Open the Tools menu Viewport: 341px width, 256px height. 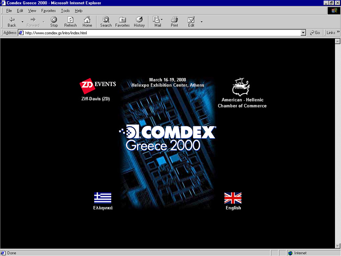[x=65, y=11]
